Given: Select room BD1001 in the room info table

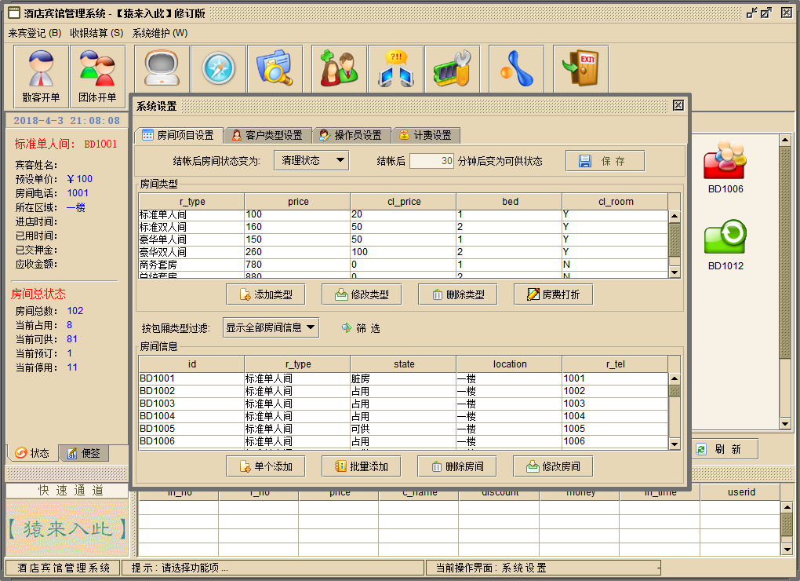Looking at the screenshot, I should (403, 378).
